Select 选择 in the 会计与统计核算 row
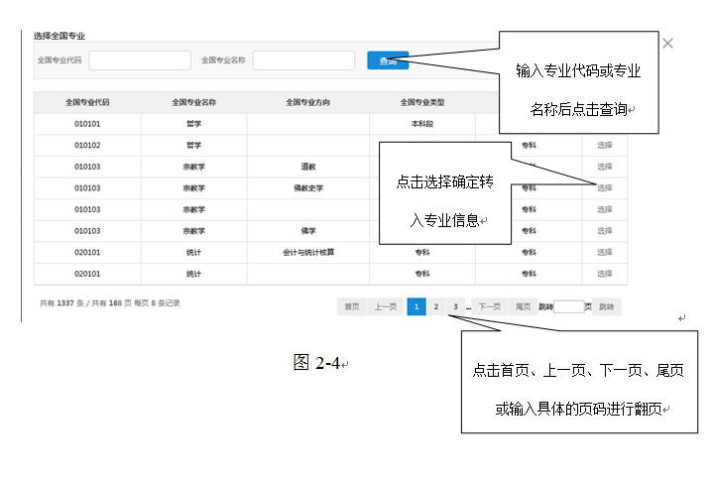The image size is (712, 479). (x=604, y=252)
